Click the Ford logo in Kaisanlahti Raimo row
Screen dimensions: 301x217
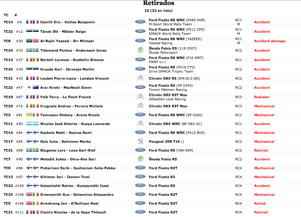tap(140, 185)
